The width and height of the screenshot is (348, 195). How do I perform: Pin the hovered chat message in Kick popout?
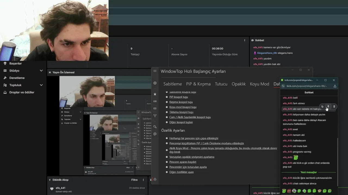[328, 106]
